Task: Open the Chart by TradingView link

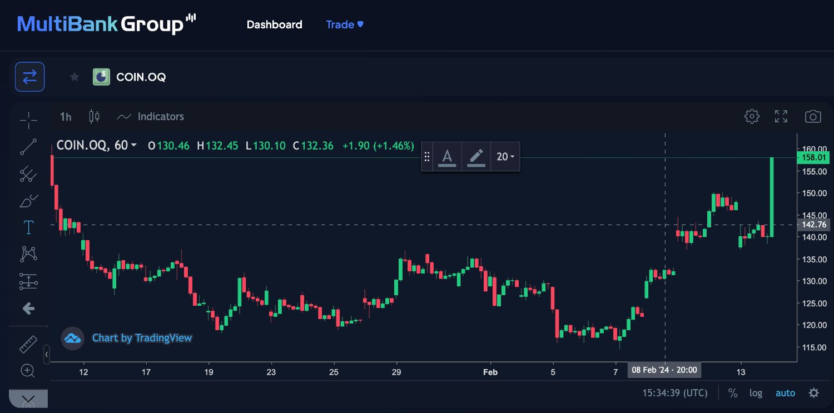Action: (142, 337)
